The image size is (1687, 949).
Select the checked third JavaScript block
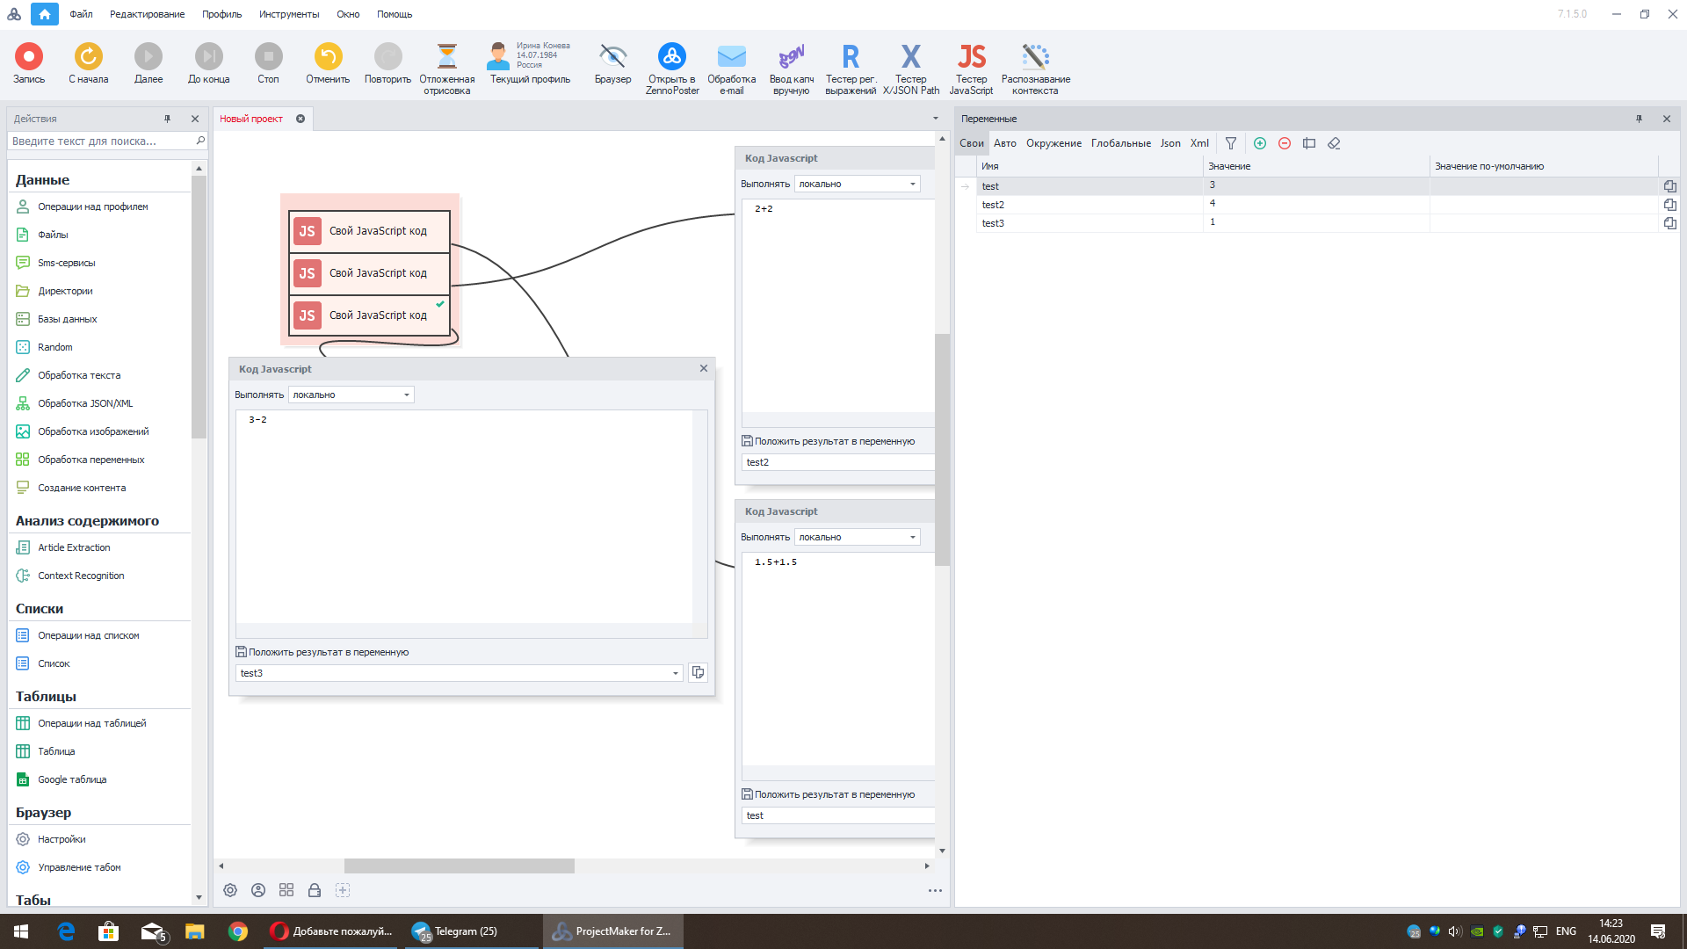[369, 315]
